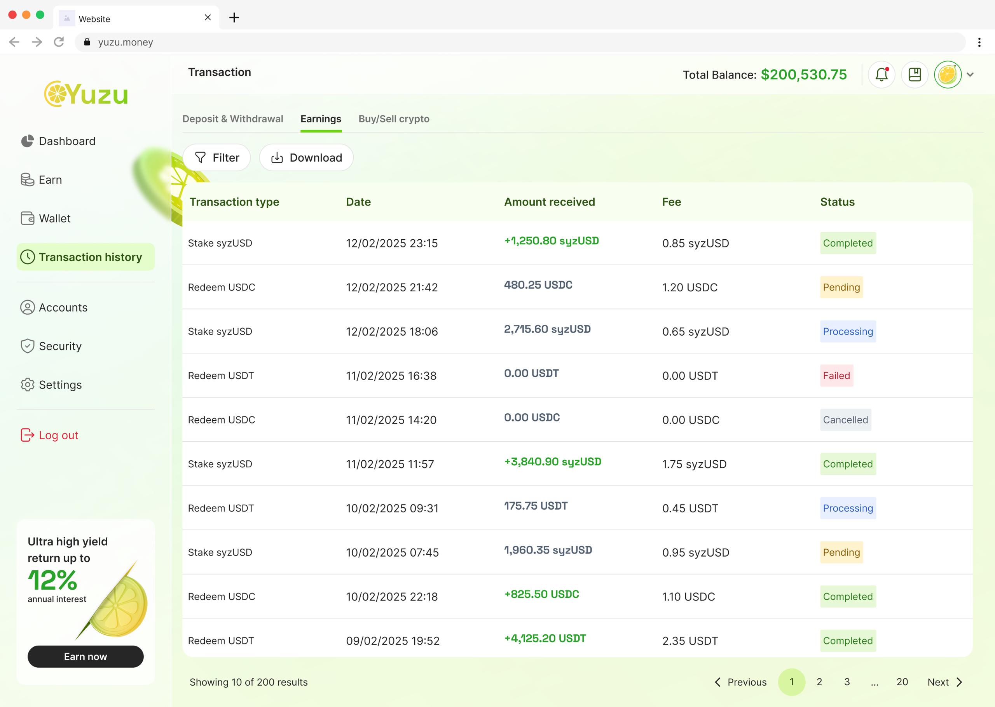Click the Amount received column header
This screenshot has width=995, height=707.
point(550,202)
